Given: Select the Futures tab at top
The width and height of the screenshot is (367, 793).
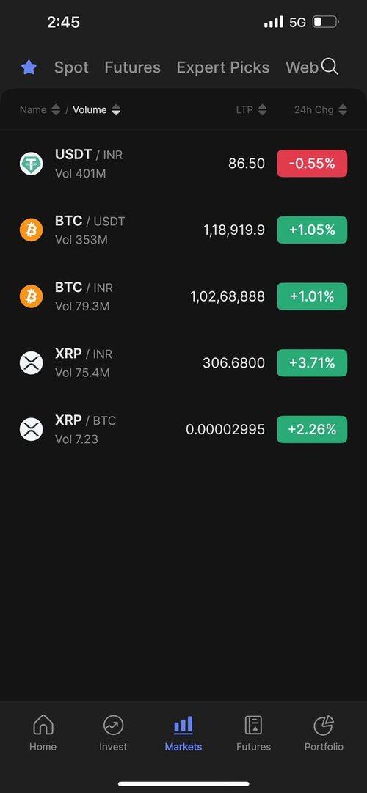Looking at the screenshot, I should pyautogui.click(x=133, y=67).
